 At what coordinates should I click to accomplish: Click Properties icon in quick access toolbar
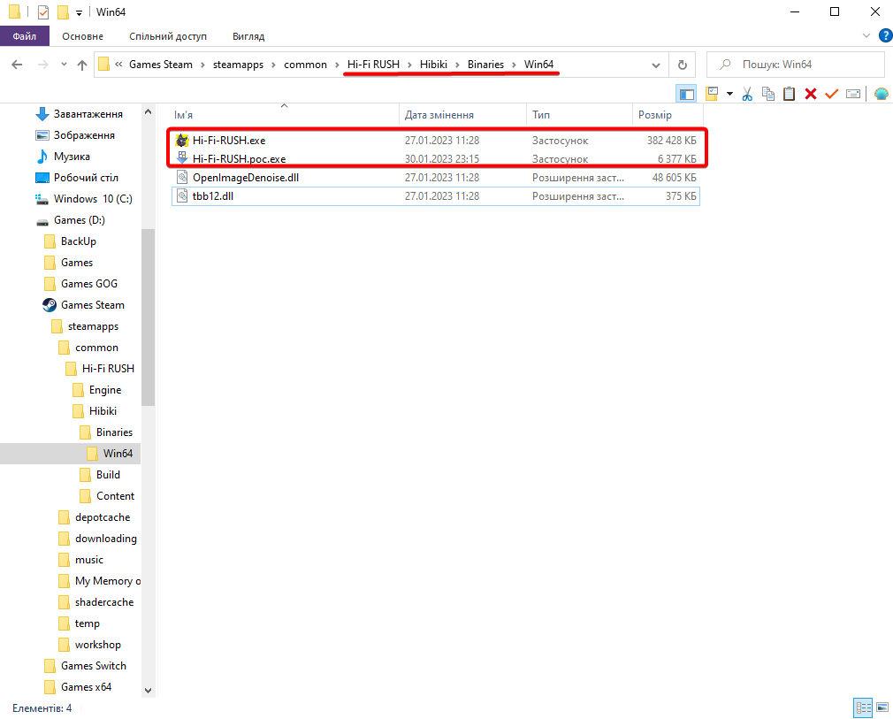click(x=43, y=12)
